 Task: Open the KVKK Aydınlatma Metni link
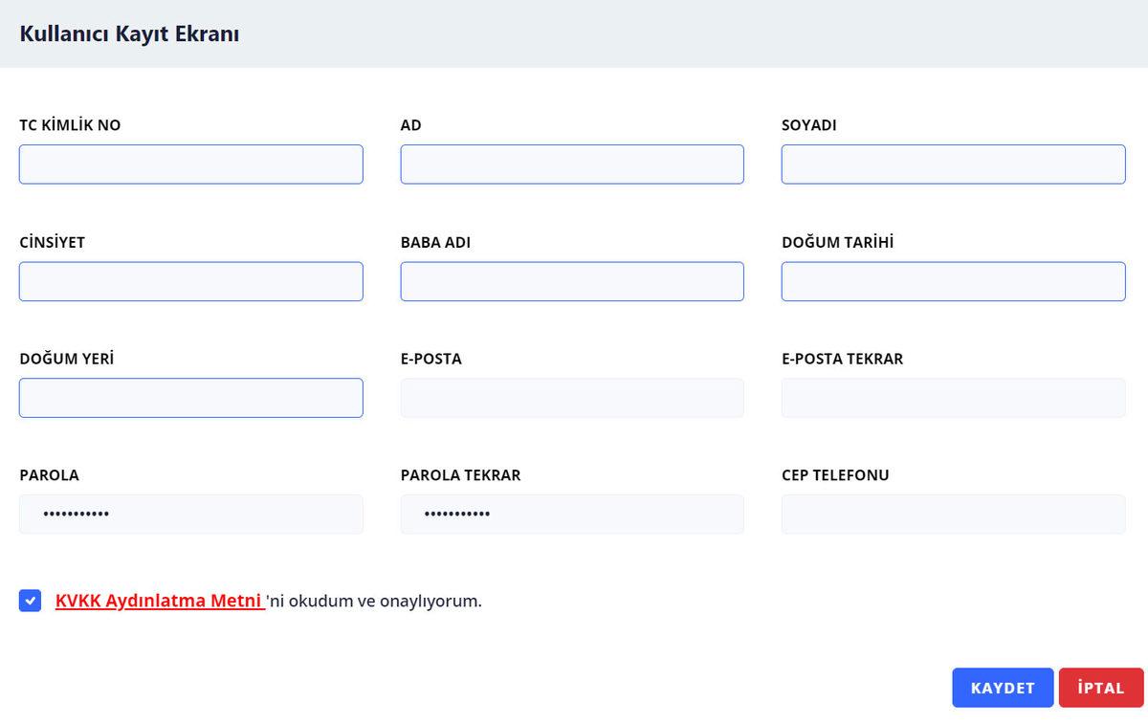pyautogui.click(x=159, y=602)
